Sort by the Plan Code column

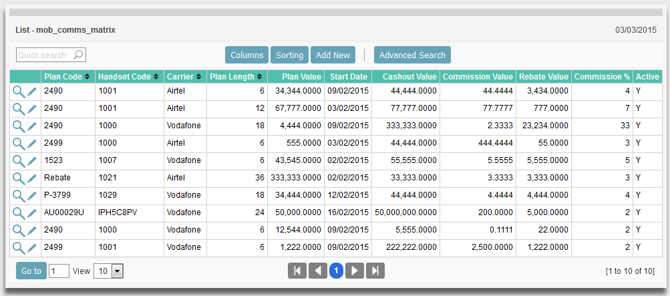pyautogui.click(x=66, y=77)
